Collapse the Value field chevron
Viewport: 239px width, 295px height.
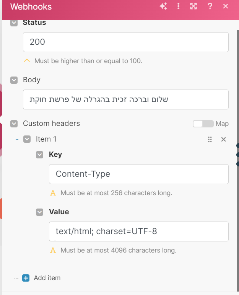tap(40, 212)
